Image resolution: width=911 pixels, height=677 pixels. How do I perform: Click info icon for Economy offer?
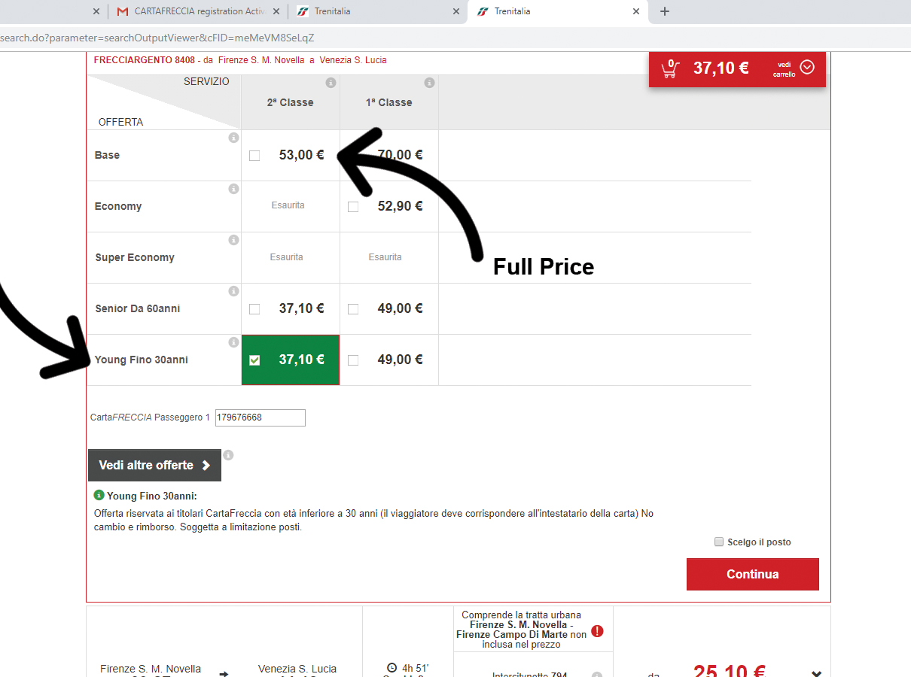[x=233, y=189]
